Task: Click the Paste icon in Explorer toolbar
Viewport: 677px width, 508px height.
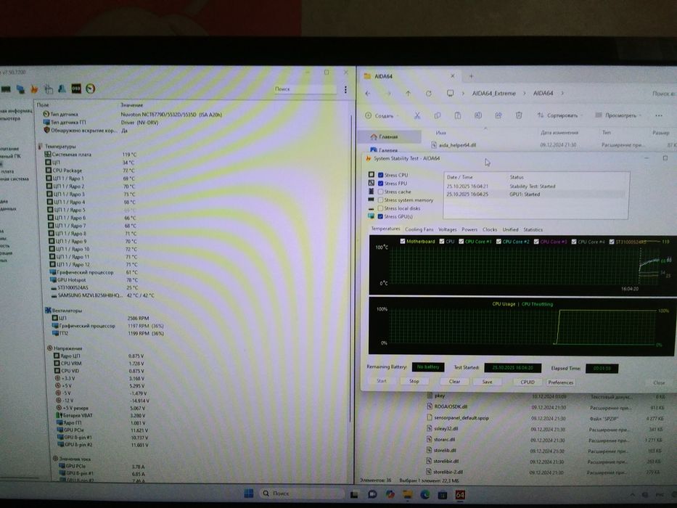Action: 458,115
